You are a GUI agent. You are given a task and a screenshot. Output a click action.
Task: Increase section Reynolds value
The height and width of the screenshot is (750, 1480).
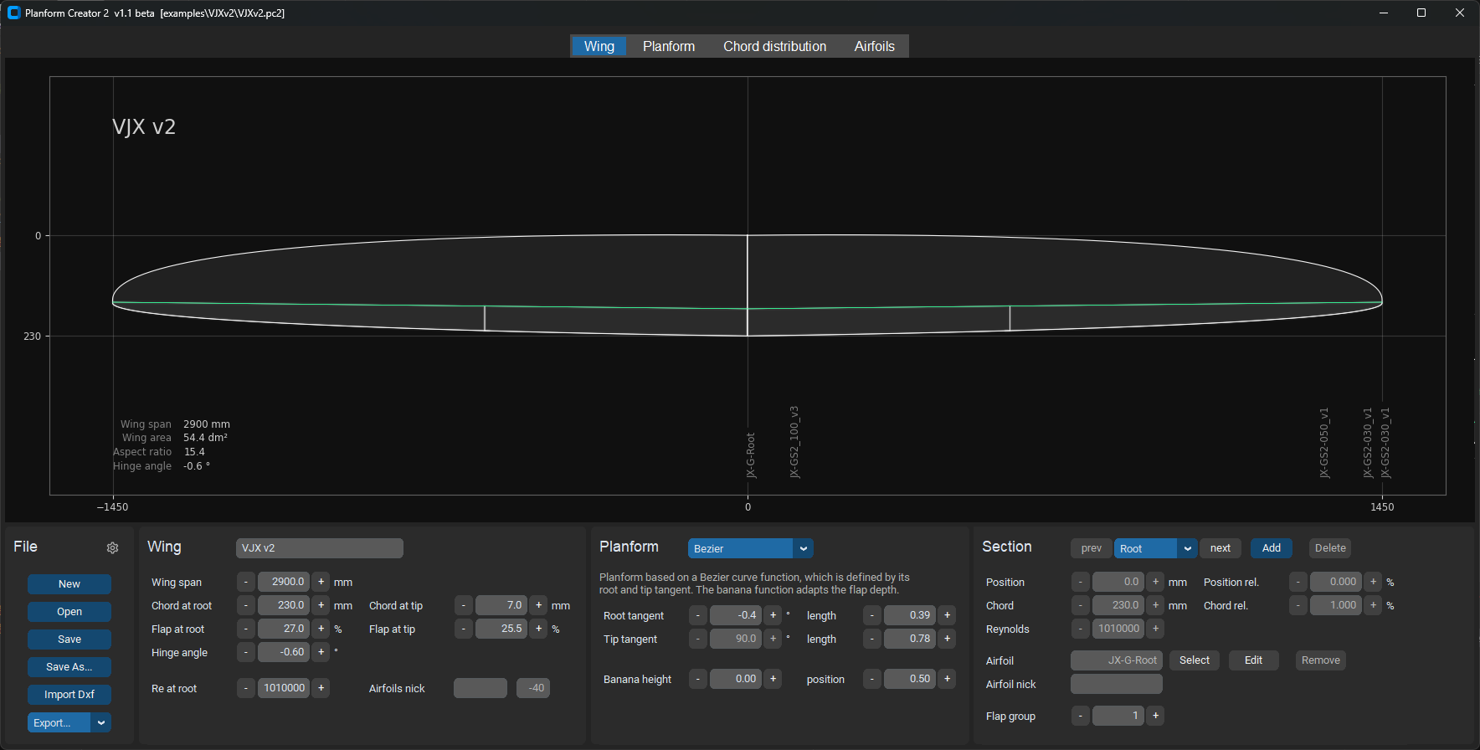pyautogui.click(x=1156, y=629)
